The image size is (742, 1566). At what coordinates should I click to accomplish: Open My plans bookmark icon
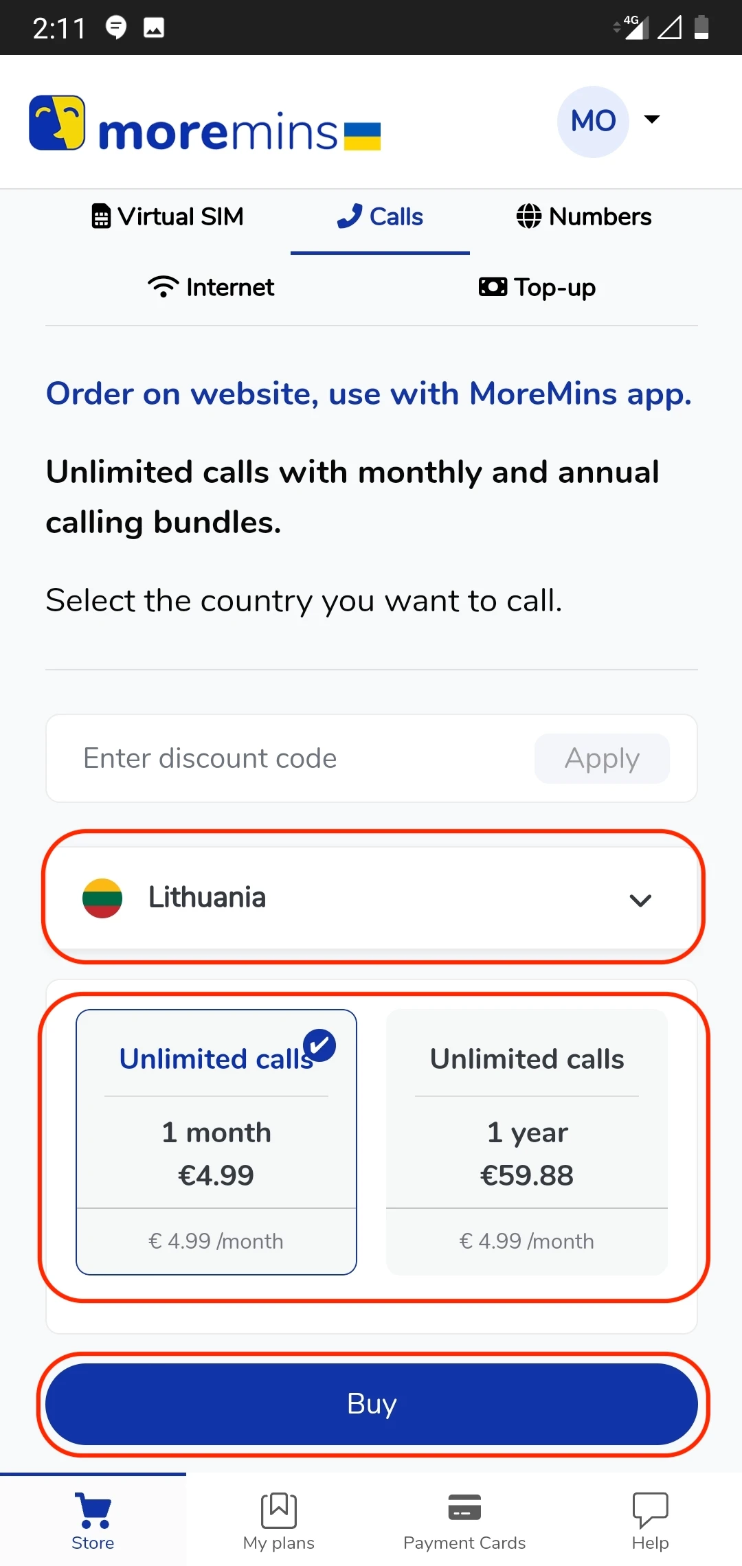click(278, 1510)
